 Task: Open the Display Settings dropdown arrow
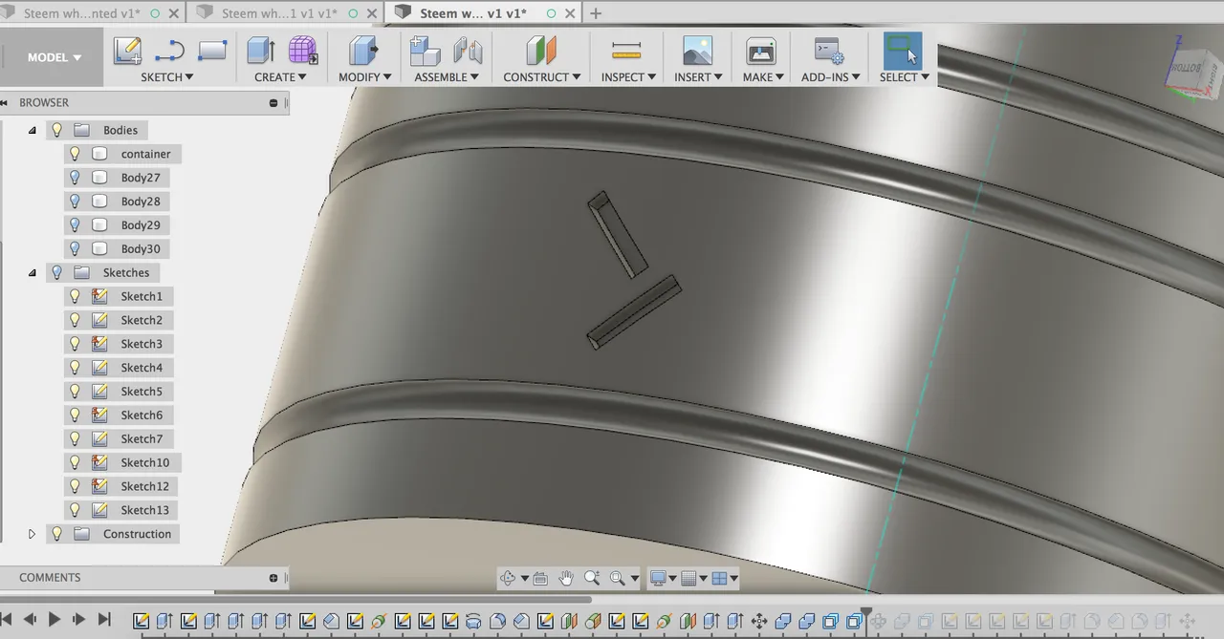(x=672, y=579)
